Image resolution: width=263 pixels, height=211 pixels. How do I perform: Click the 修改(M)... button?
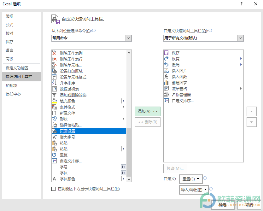pyautogui.click(x=175, y=168)
